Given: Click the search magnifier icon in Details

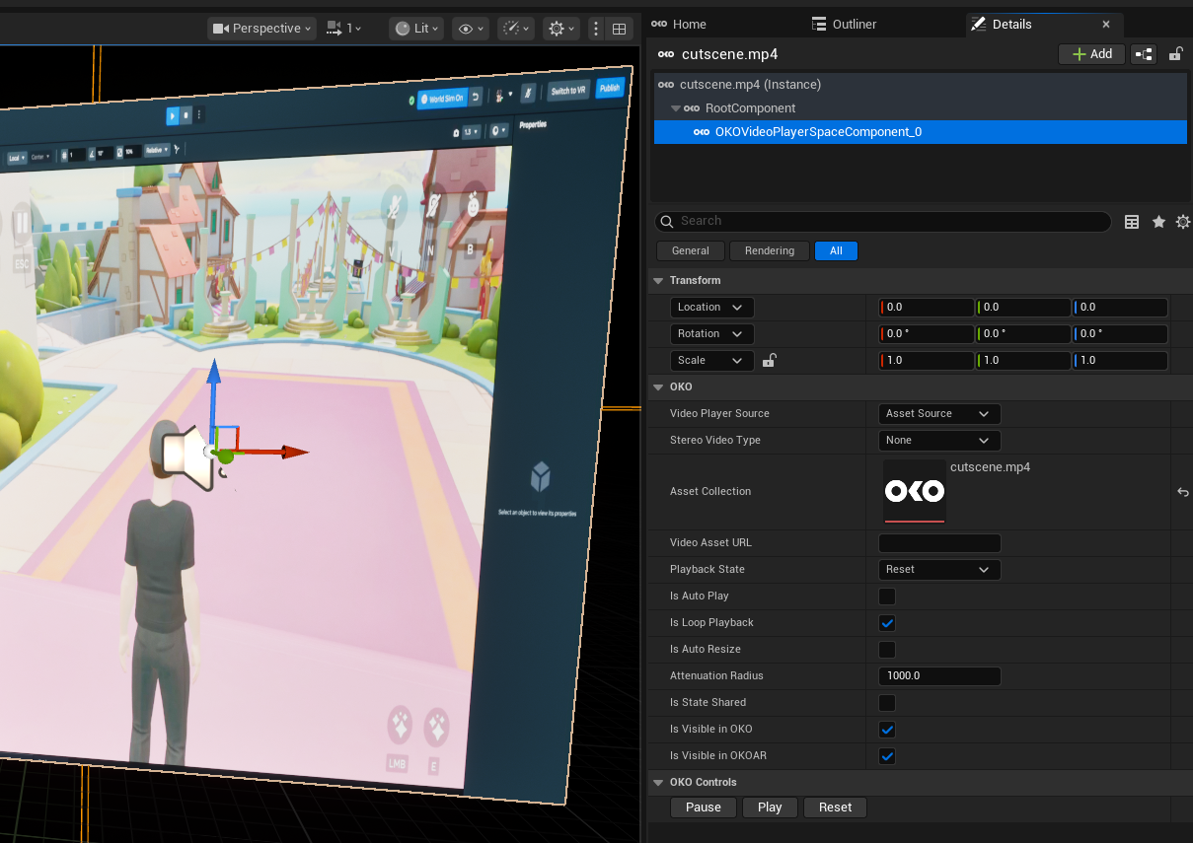Looking at the screenshot, I should (x=667, y=222).
